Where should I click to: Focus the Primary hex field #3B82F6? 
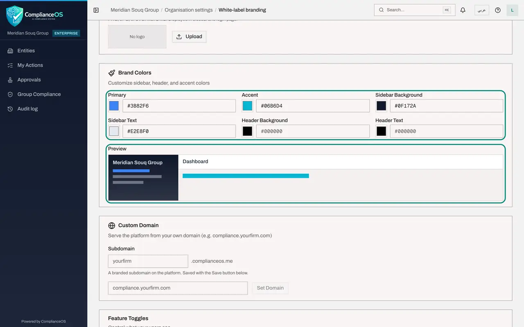[179, 106]
